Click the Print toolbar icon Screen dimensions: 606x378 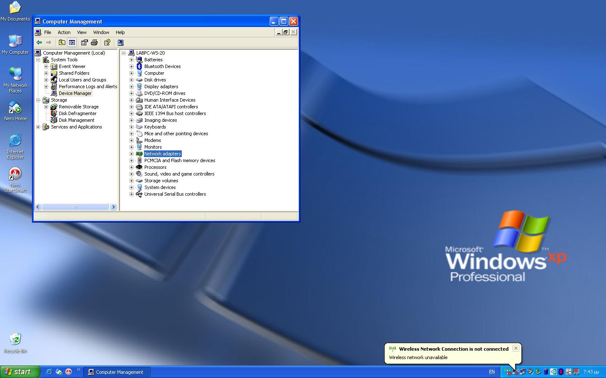[x=94, y=42]
